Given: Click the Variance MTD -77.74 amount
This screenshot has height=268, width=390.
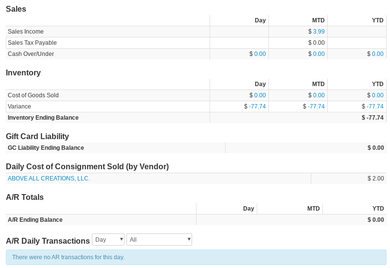Looking at the screenshot, I should [316, 107].
